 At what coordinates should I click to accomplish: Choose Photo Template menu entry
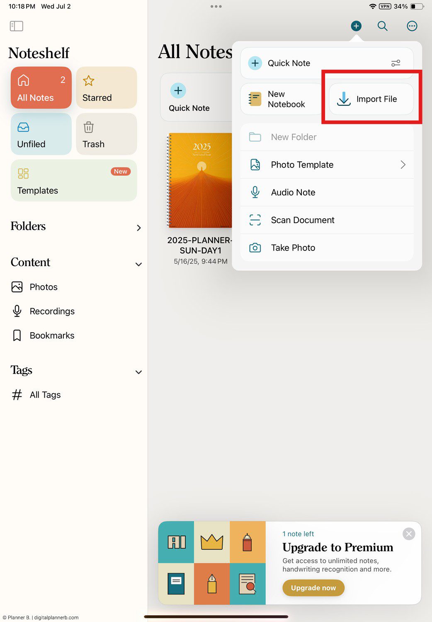(327, 165)
